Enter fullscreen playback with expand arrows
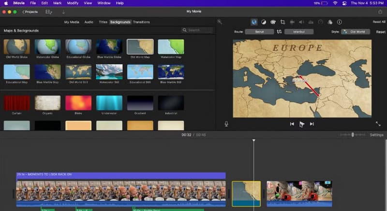This screenshot has width=387, height=211. (378, 124)
